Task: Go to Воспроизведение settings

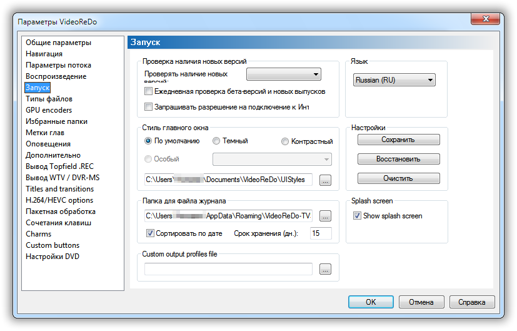Action: point(56,76)
